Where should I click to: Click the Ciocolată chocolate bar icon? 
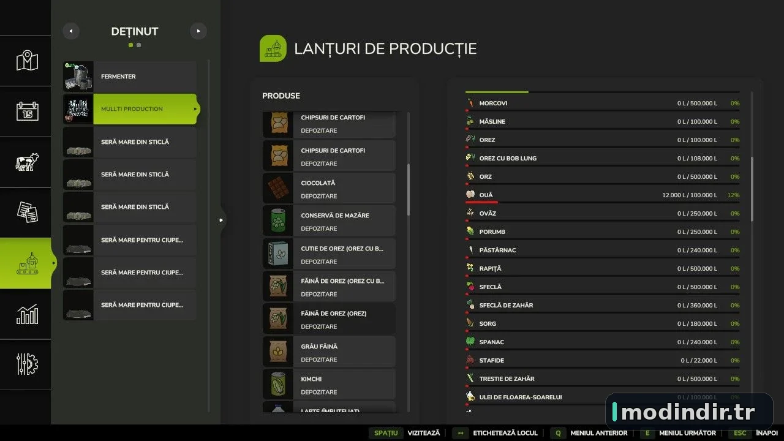pyautogui.click(x=278, y=189)
